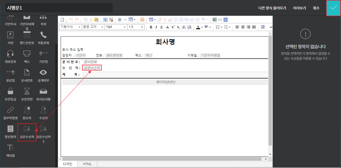The width and height of the screenshot is (341, 168).
Task: Click 다른 양식 불러오기 button
Action: click(272, 8)
